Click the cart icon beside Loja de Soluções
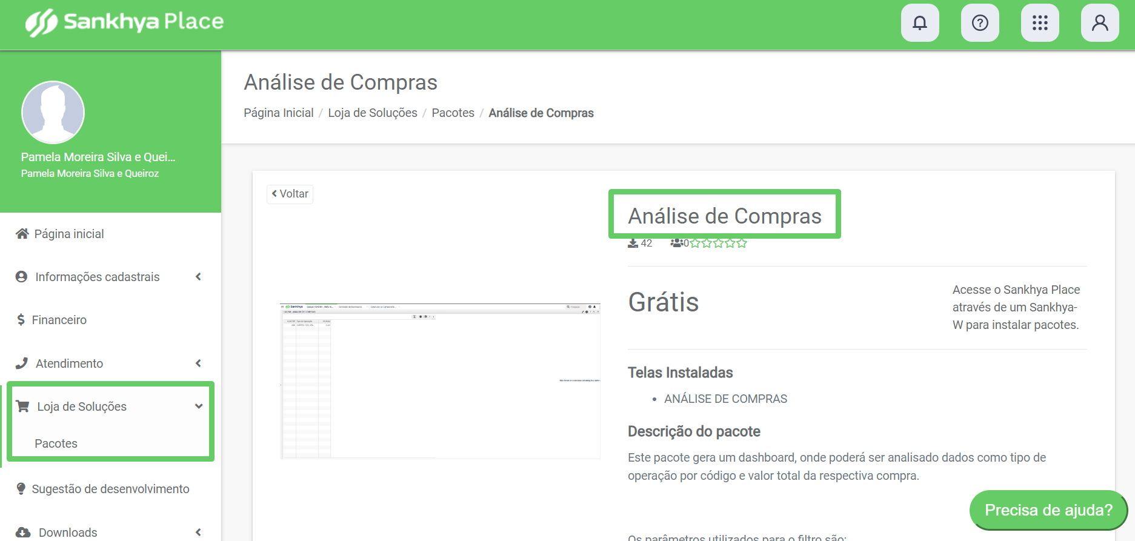 23,407
